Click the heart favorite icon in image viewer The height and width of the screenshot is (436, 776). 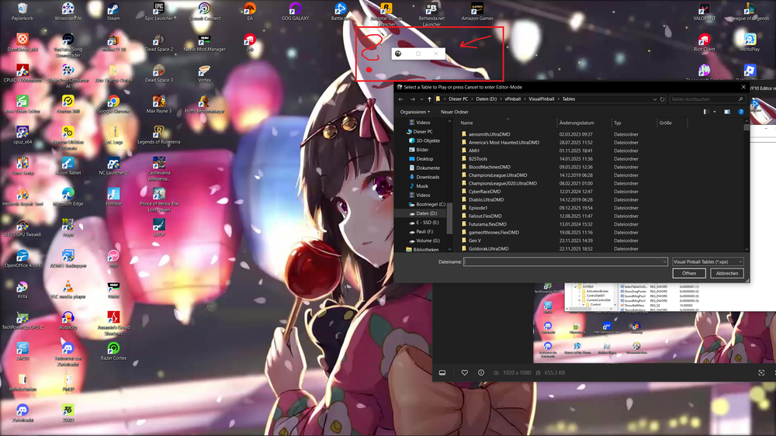[464, 372]
